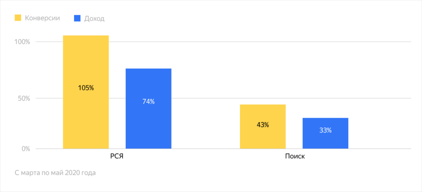
Task: Click the 33% data label
Action: 325,130
